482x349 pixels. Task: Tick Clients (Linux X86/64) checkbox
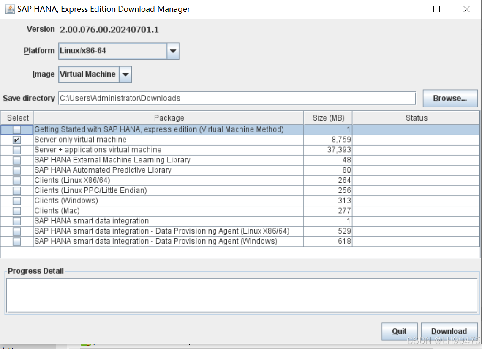[16, 181]
